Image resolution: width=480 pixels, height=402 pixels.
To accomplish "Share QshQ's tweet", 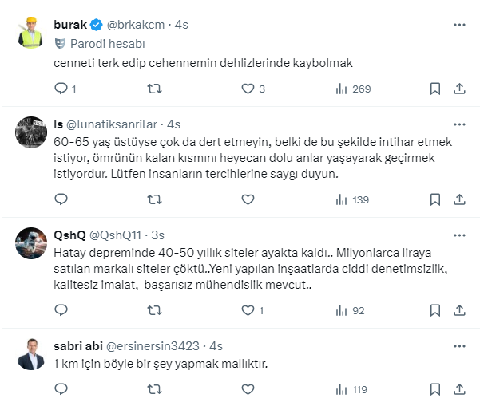I will (x=459, y=309).
